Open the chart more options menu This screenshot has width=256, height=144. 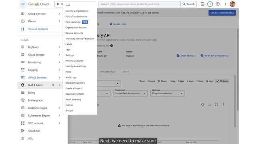click(x=223, y=105)
